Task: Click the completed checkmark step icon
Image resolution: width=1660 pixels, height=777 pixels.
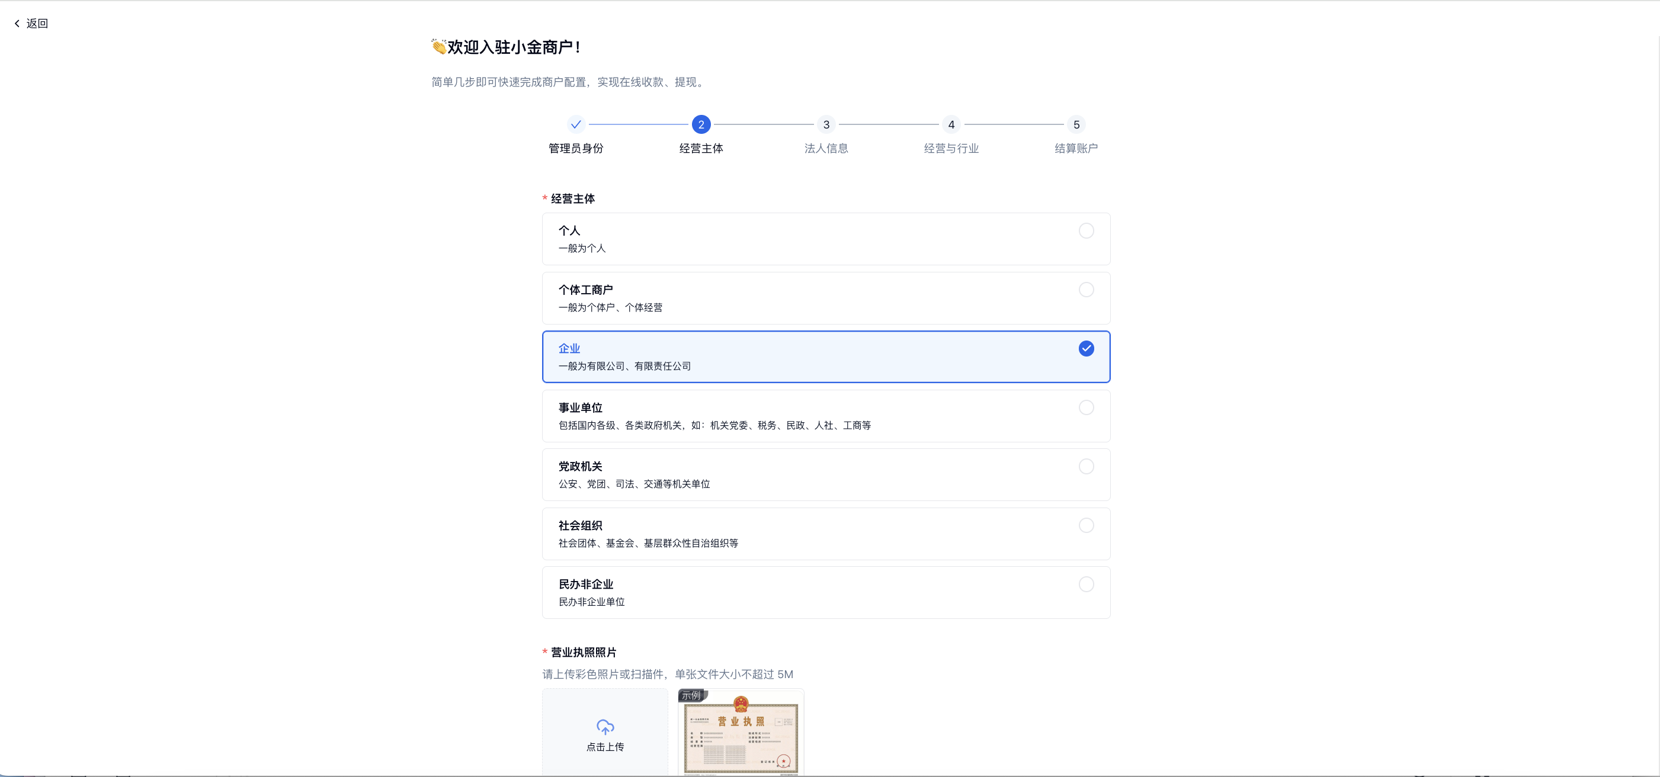Action: tap(575, 124)
